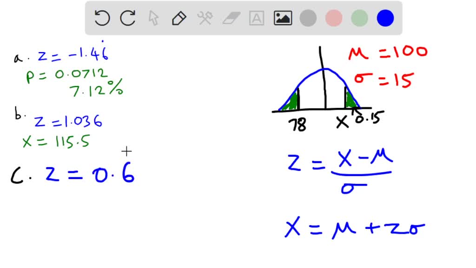Click the green text 'X = 115.5'
The width and height of the screenshot is (476, 268).
(56, 141)
